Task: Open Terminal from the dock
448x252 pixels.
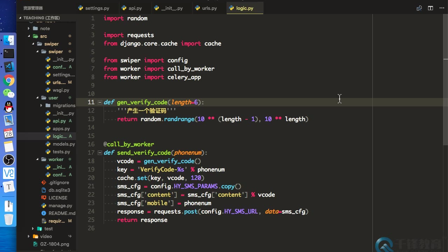Action: 9,53
